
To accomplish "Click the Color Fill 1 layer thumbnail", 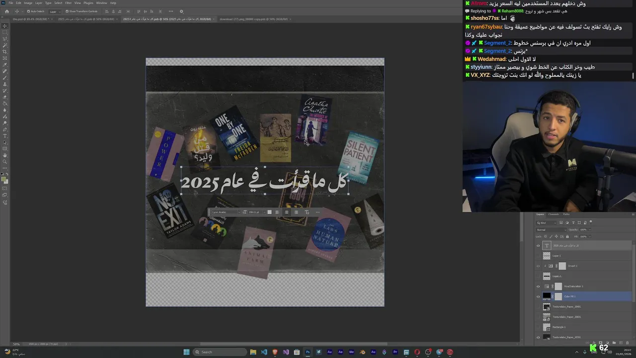I will (x=547, y=296).
